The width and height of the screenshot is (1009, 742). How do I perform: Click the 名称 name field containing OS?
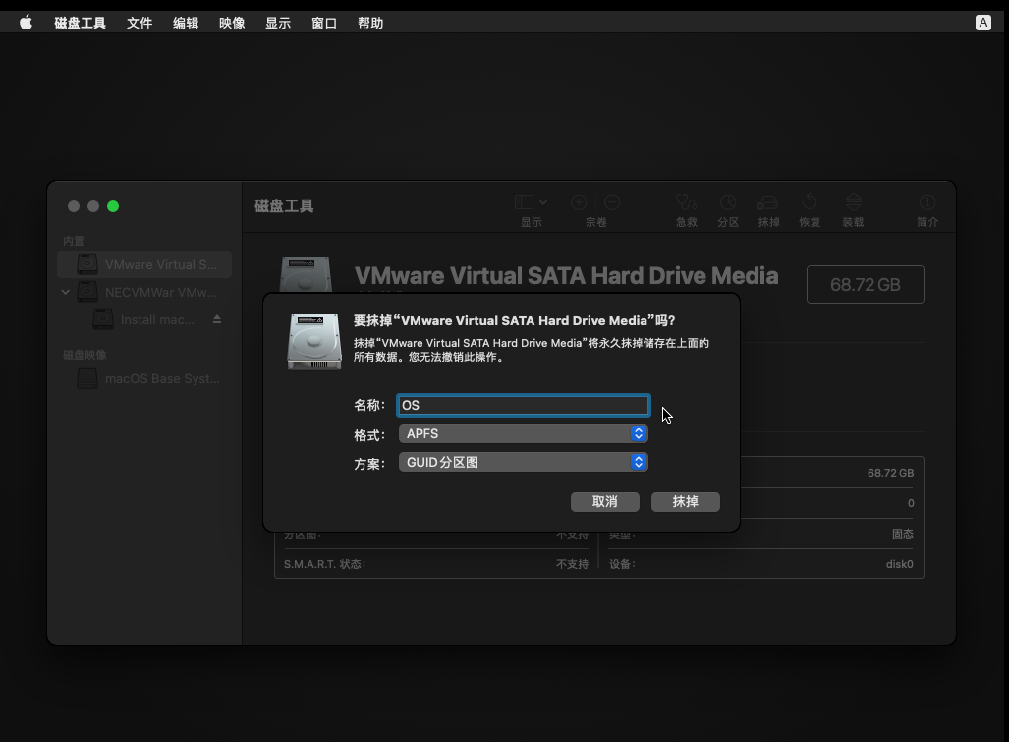pyautogui.click(x=523, y=405)
